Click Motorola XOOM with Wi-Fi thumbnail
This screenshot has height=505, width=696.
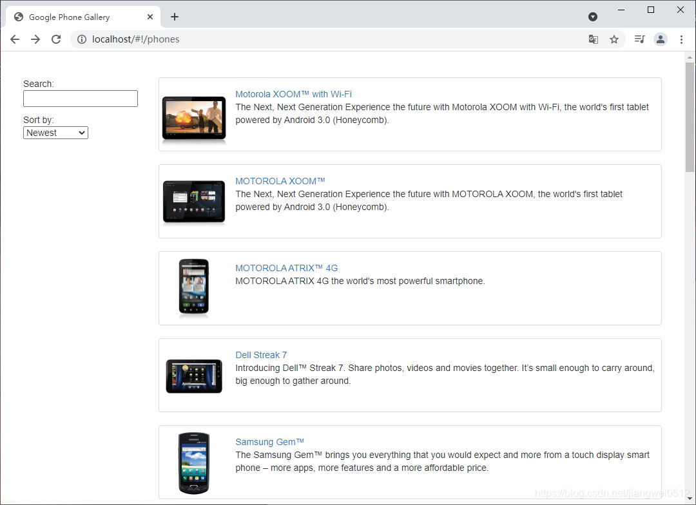point(194,120)
